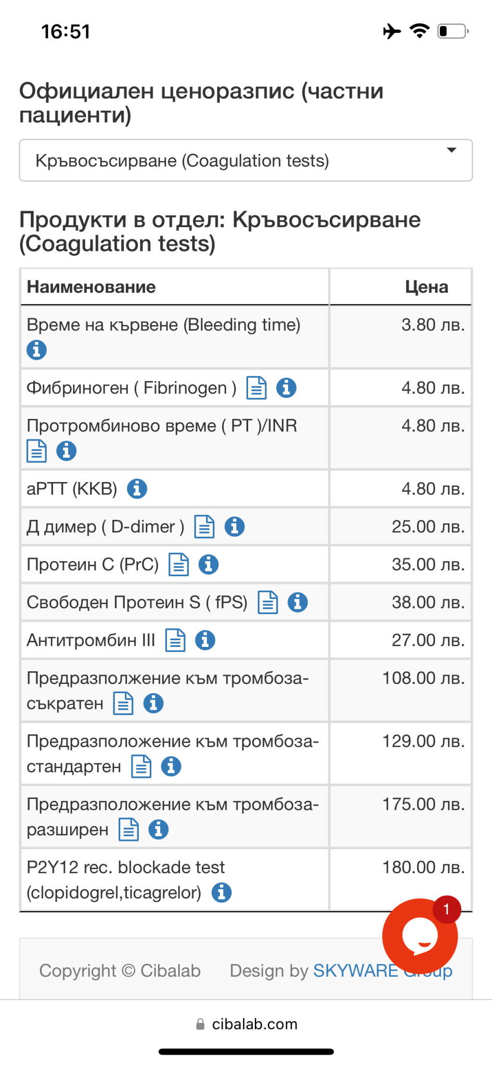Screen dimensions: 492x1065
Task: Expand the Кръвосъсирване department dropdown
Action: pos(245,161)
